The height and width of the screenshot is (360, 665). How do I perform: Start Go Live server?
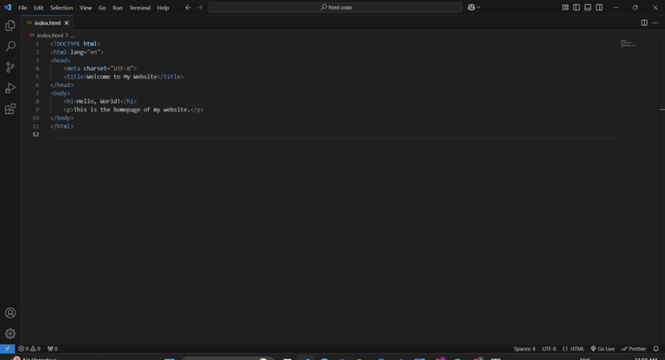tap(603, 349)
